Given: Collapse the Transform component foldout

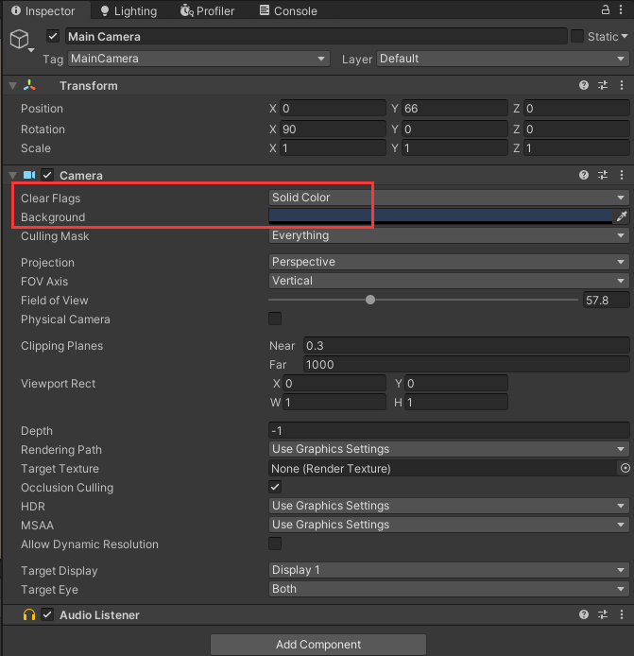Looking at the screenshot, I should [13, 86].
